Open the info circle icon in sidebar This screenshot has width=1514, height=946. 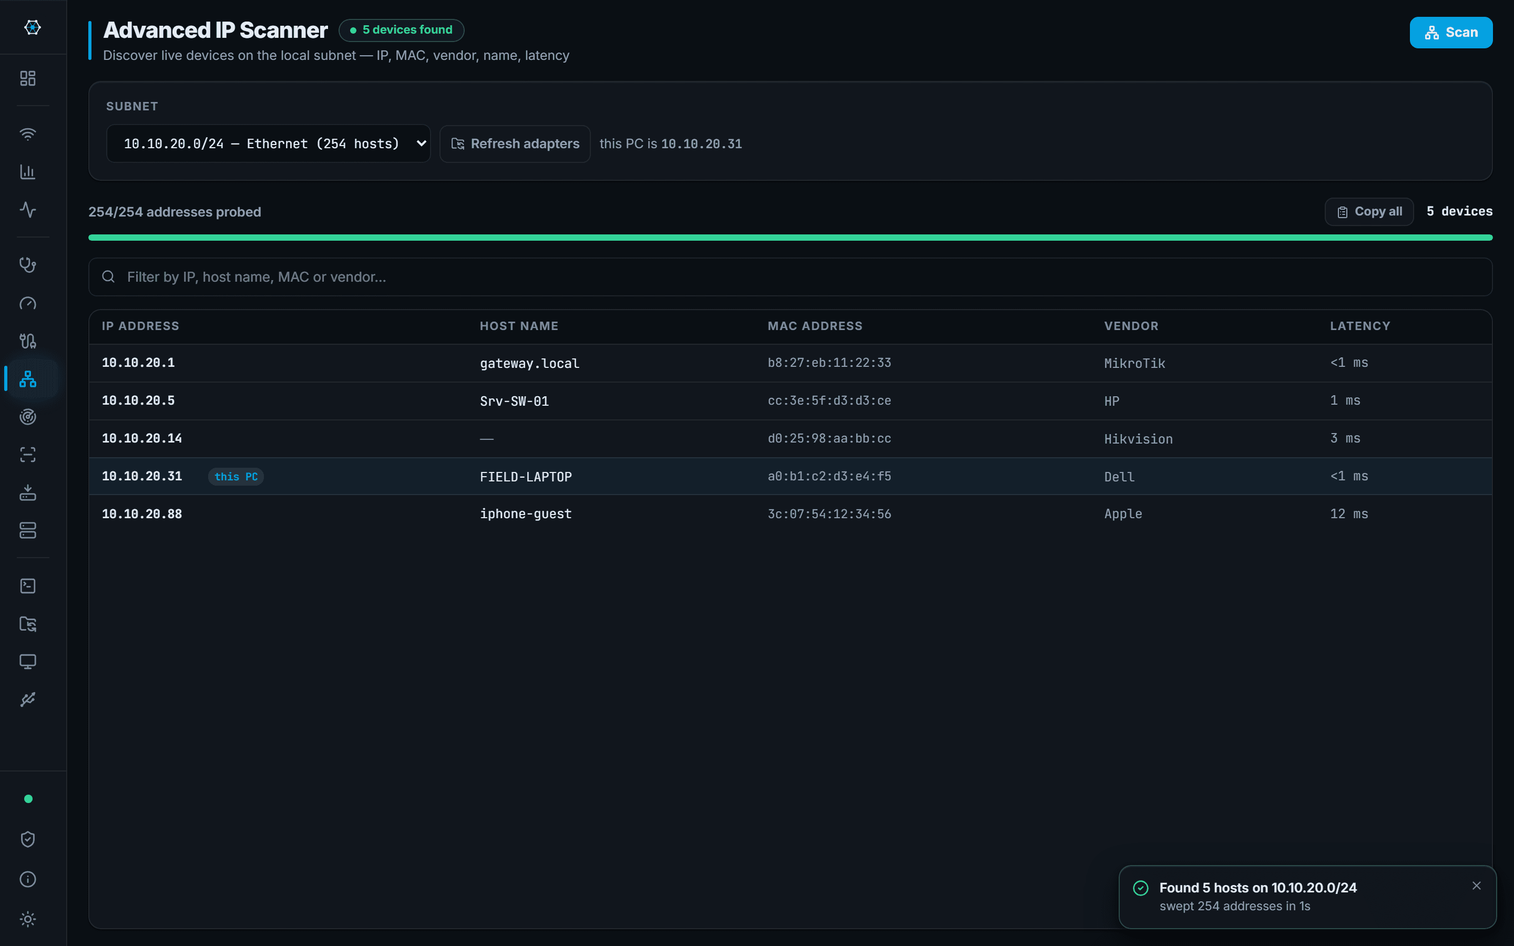coord(27,879)
